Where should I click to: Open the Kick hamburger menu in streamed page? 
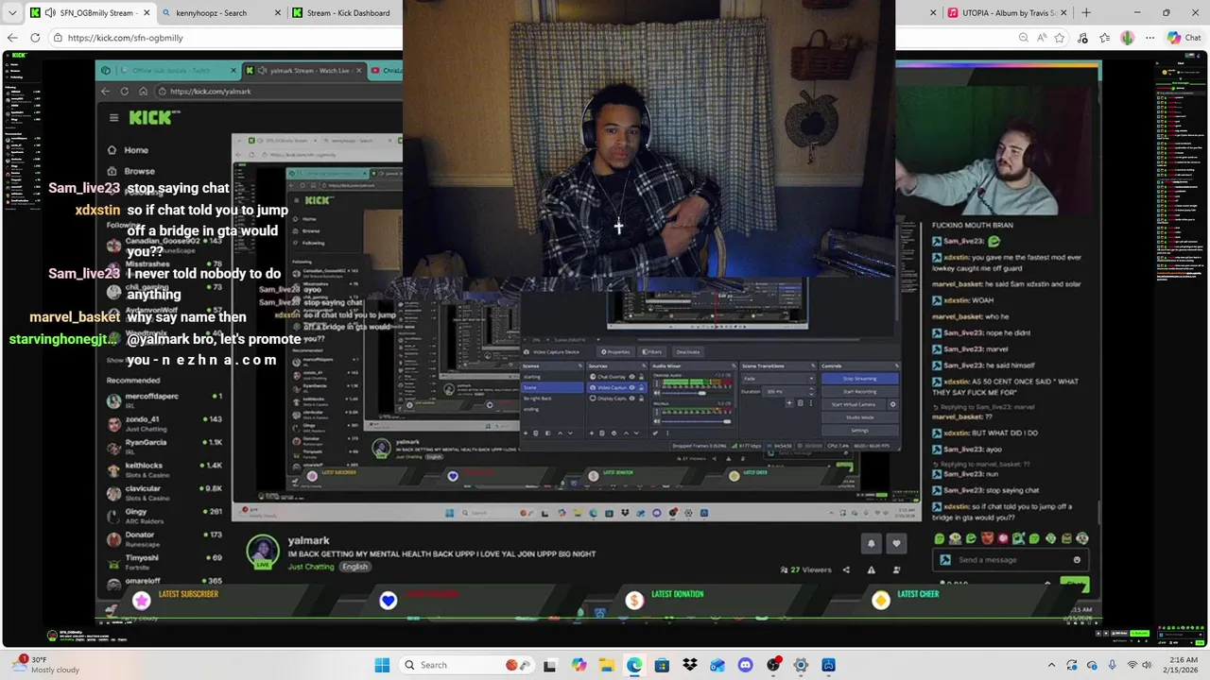click(x=113, y=117)
